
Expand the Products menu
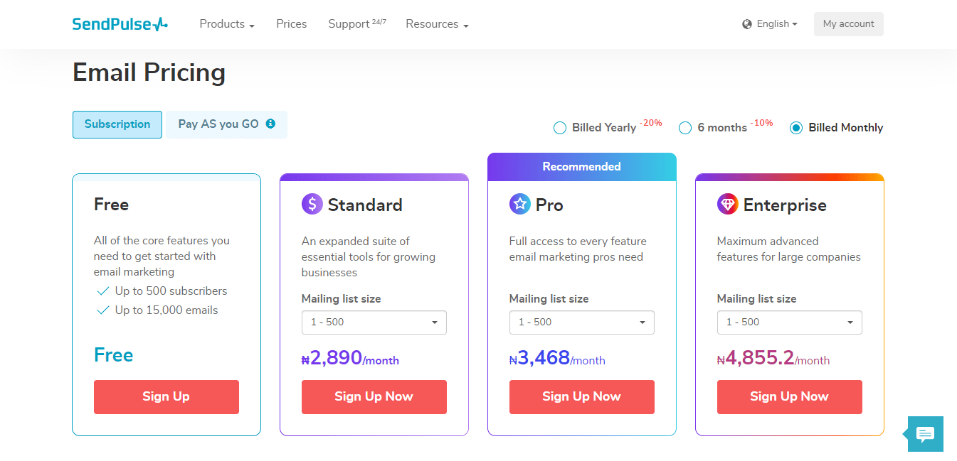[x=226, y=24]
